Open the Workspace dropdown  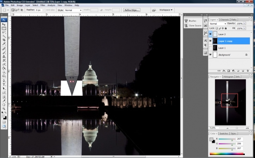166,10
